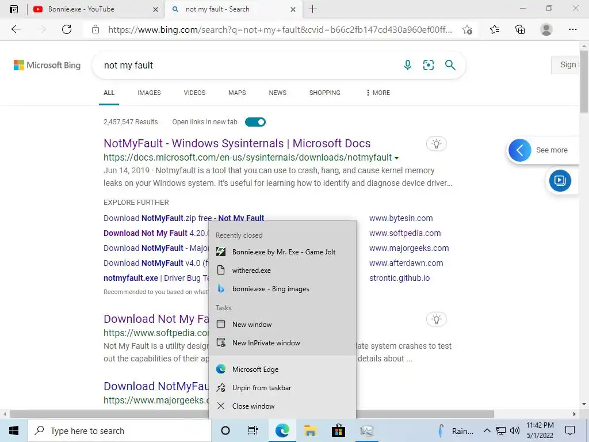Reopen Bonnie.exe by Mr. Exe - Game Jolt

pyautogui.click(x=282, y=252)
